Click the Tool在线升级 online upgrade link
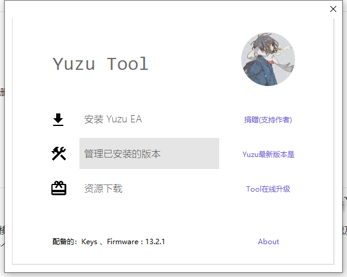The width and height of the screenshot is (347, 277). [268, 189]
